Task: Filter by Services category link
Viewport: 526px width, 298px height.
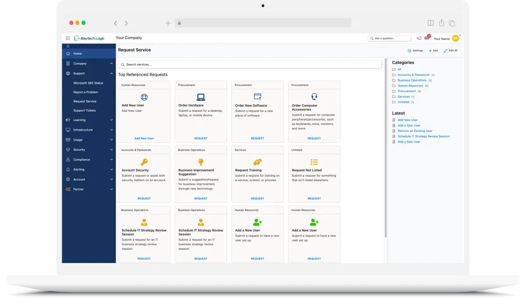Action: [x=404, y=96]
